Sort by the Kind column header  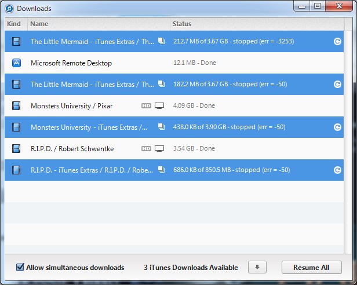(x=16, y=24)
